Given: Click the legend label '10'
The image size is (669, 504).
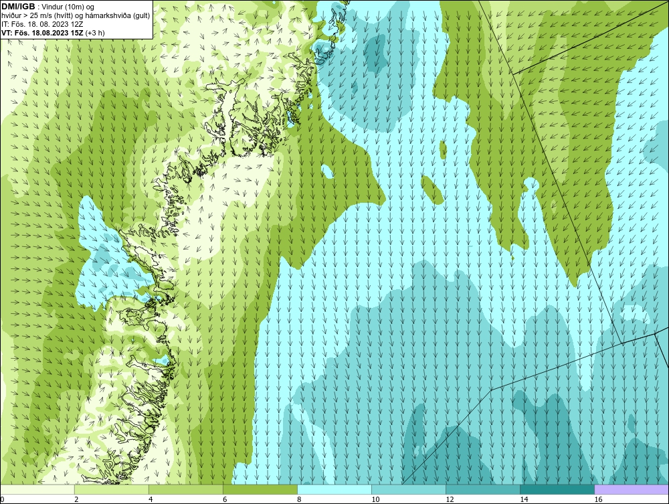Looking at the screenshot, I should (375, 499).
